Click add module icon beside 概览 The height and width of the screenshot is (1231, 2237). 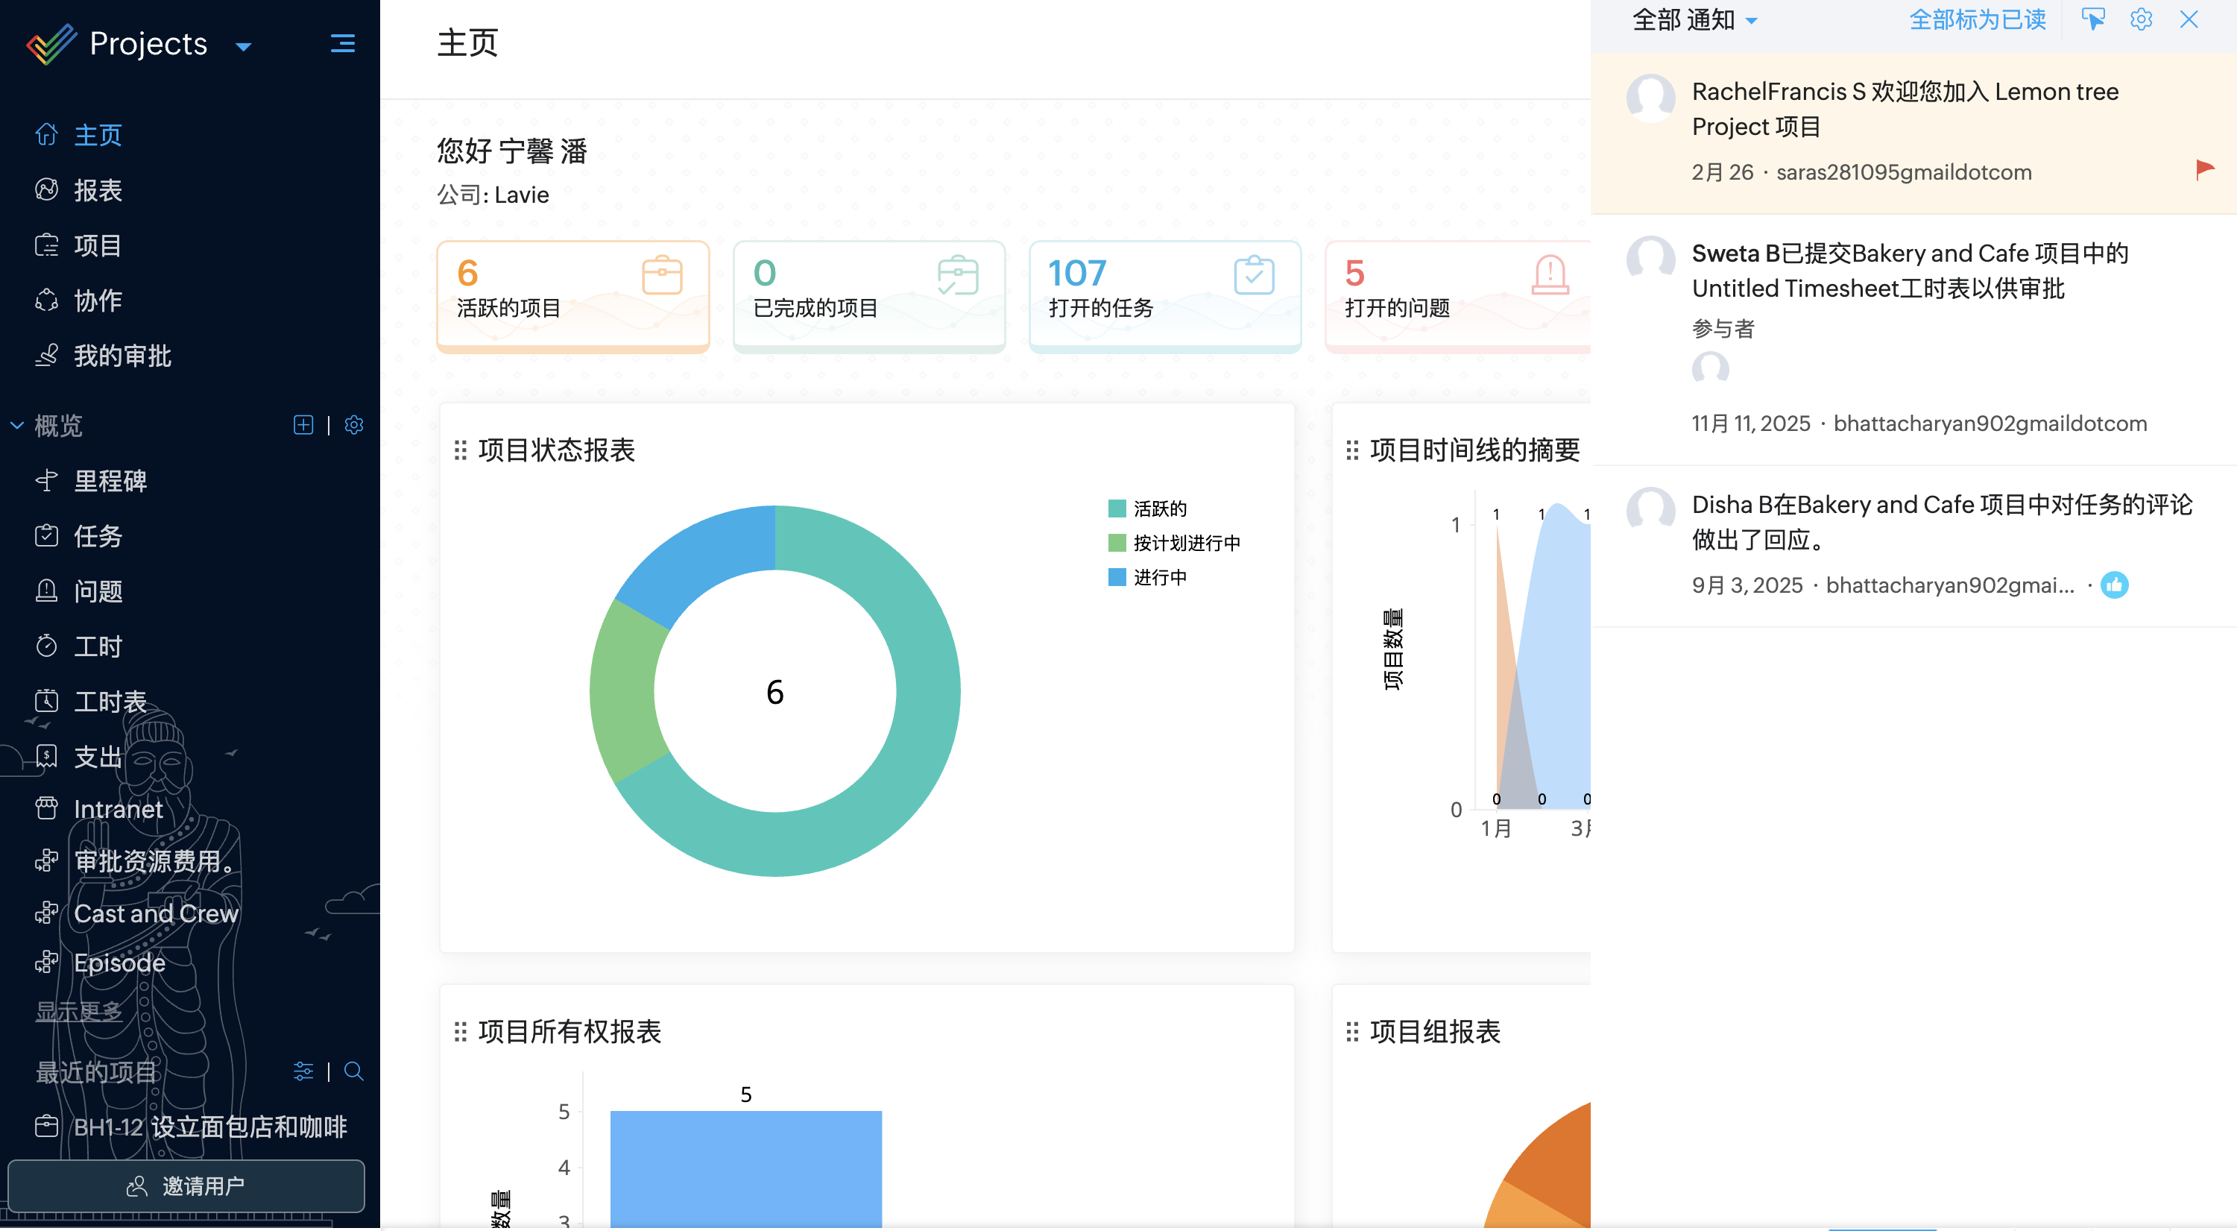coord(303,425)
